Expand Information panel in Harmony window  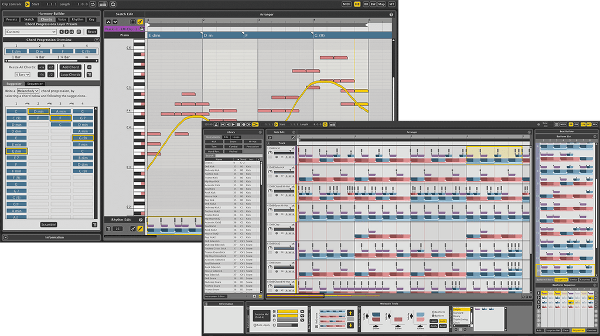coord(6,238)
